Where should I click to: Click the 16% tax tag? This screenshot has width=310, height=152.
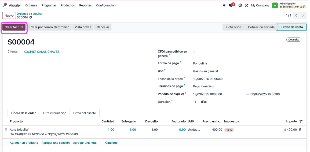pyautogui.click(x=229, y=130)
